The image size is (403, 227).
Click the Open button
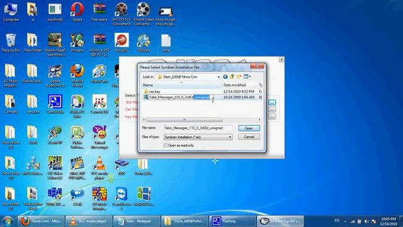tap(249, 128)
